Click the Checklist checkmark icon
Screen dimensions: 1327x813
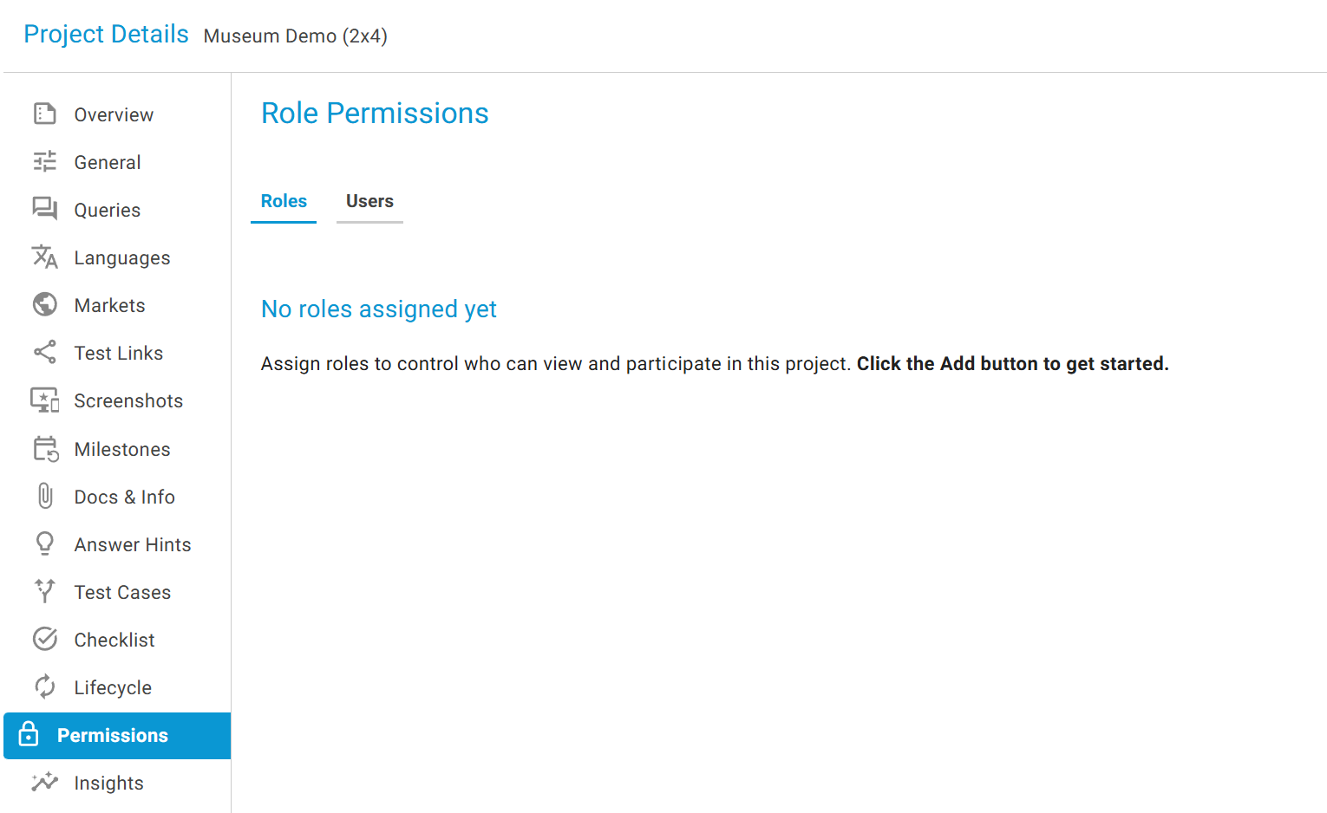(45, 640)
